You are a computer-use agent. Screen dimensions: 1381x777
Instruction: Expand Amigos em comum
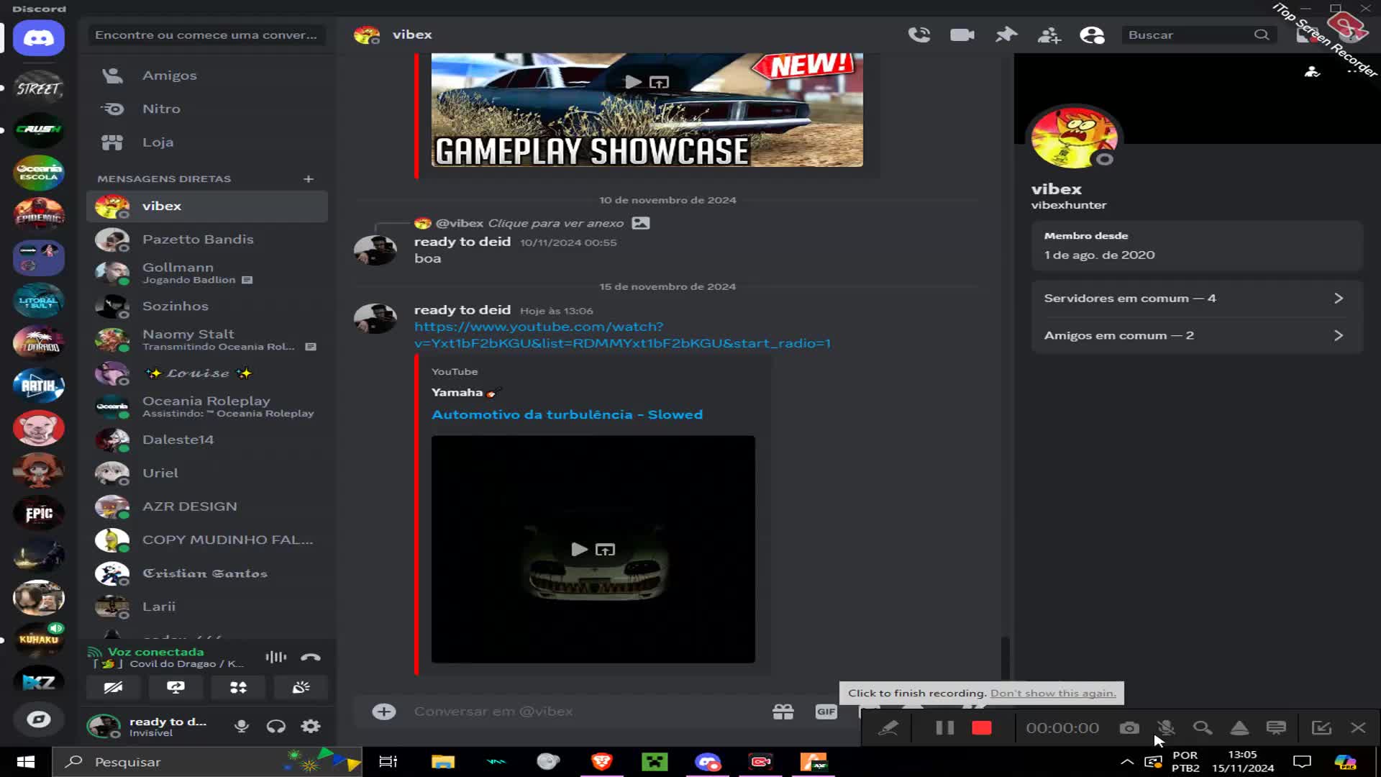[1196, 335]
